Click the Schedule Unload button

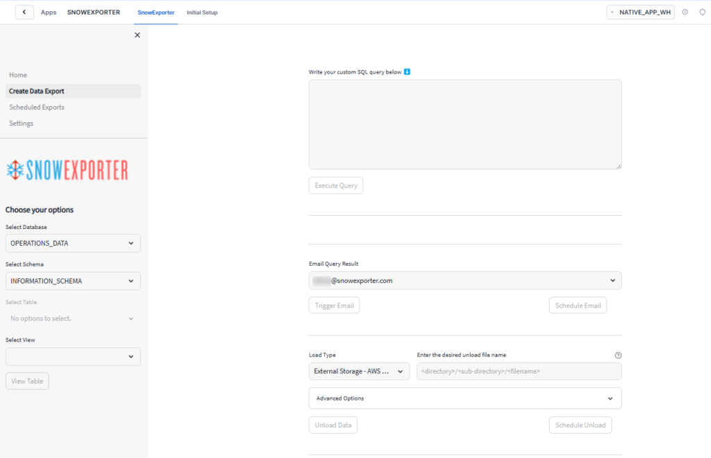click(580, 425)
